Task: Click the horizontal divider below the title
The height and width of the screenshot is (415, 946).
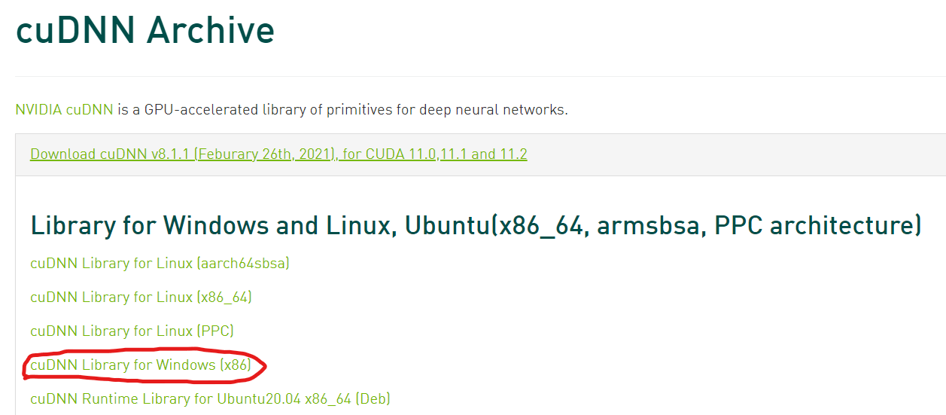Action: (x=480, y=76)
